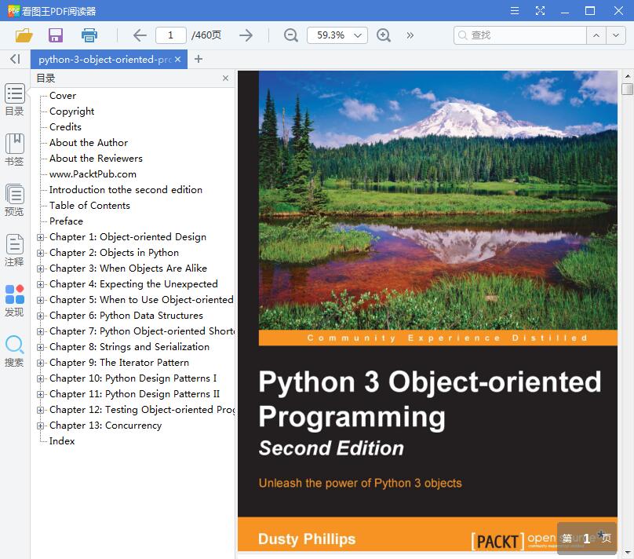Open Chapter 7: Python Object-oriented Shortcuts

pos(141,331)
